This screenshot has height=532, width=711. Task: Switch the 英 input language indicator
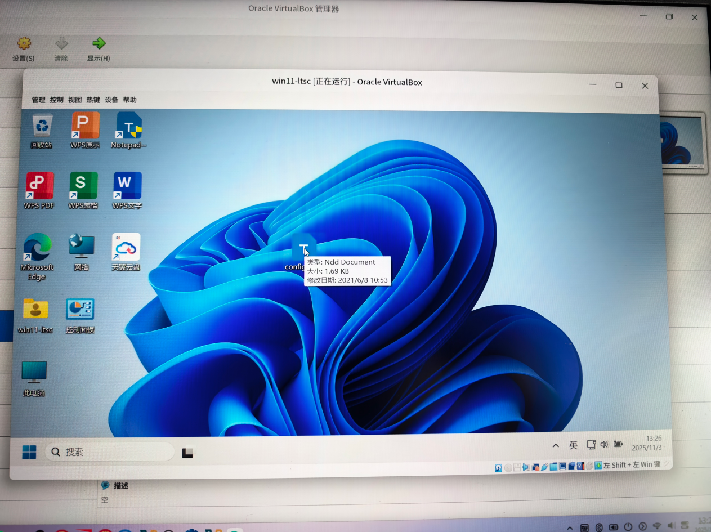tap(574, 445)
